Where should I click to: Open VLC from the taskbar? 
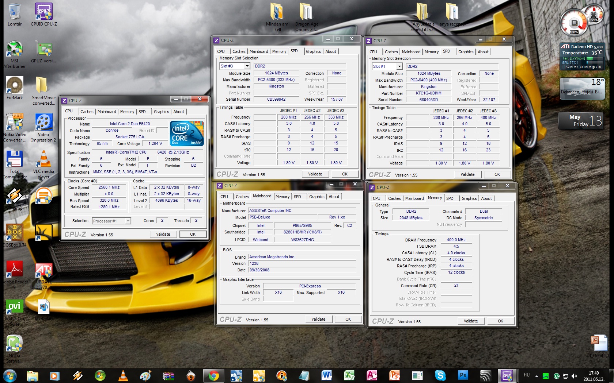tap(123, 375)
